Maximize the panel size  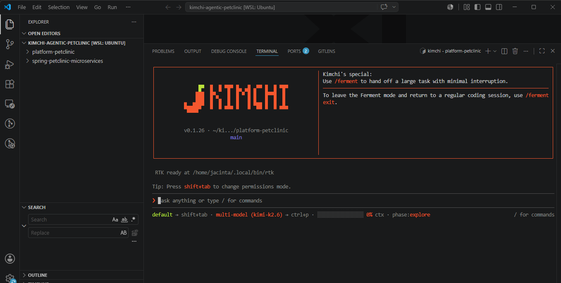pos(542,51)
